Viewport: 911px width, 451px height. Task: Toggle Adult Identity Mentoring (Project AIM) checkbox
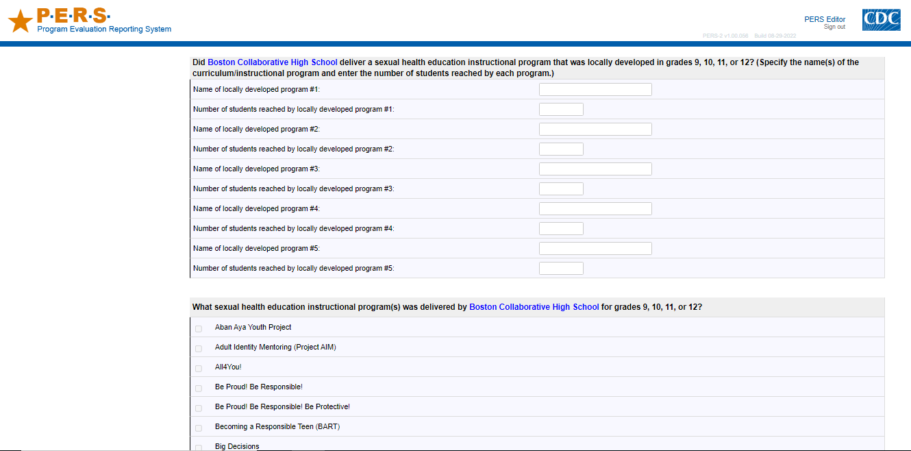click(199, 349)
